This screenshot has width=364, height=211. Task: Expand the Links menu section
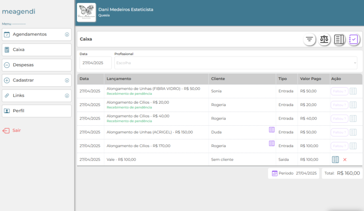[x=67, y=96]
